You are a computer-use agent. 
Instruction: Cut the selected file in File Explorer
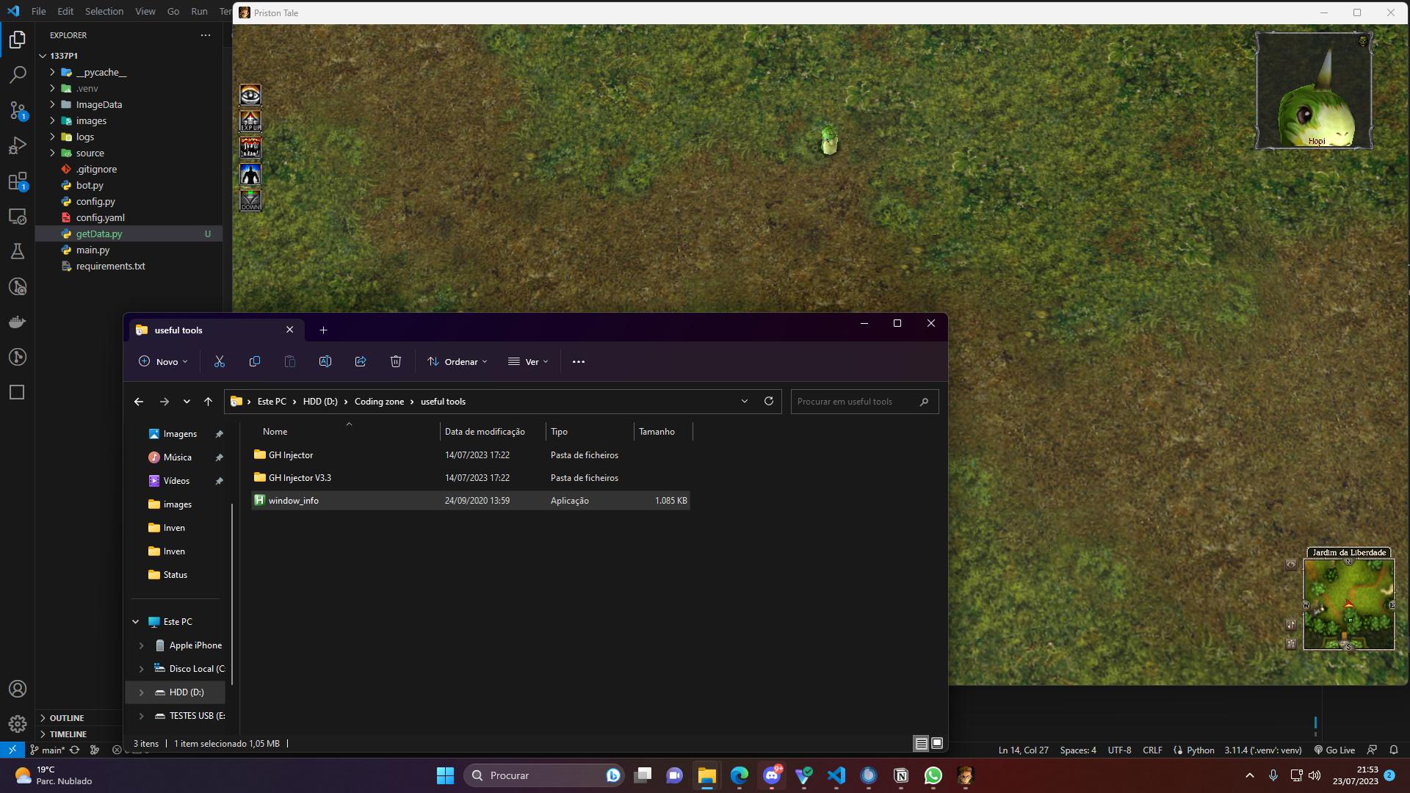219,361
